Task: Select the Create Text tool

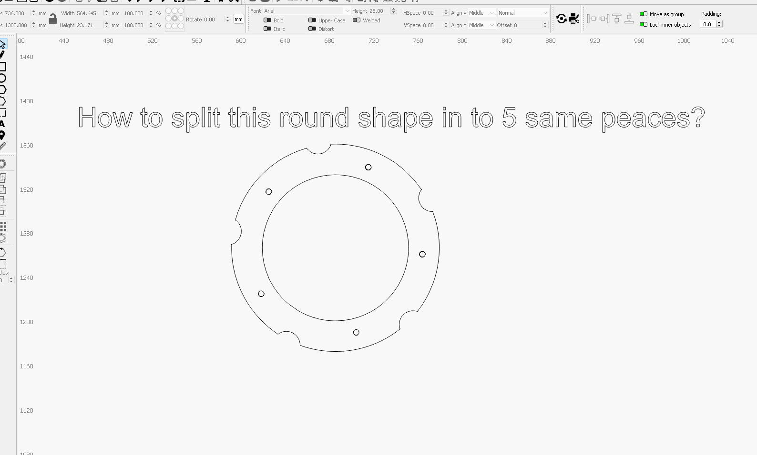Action: coord(2,124)
